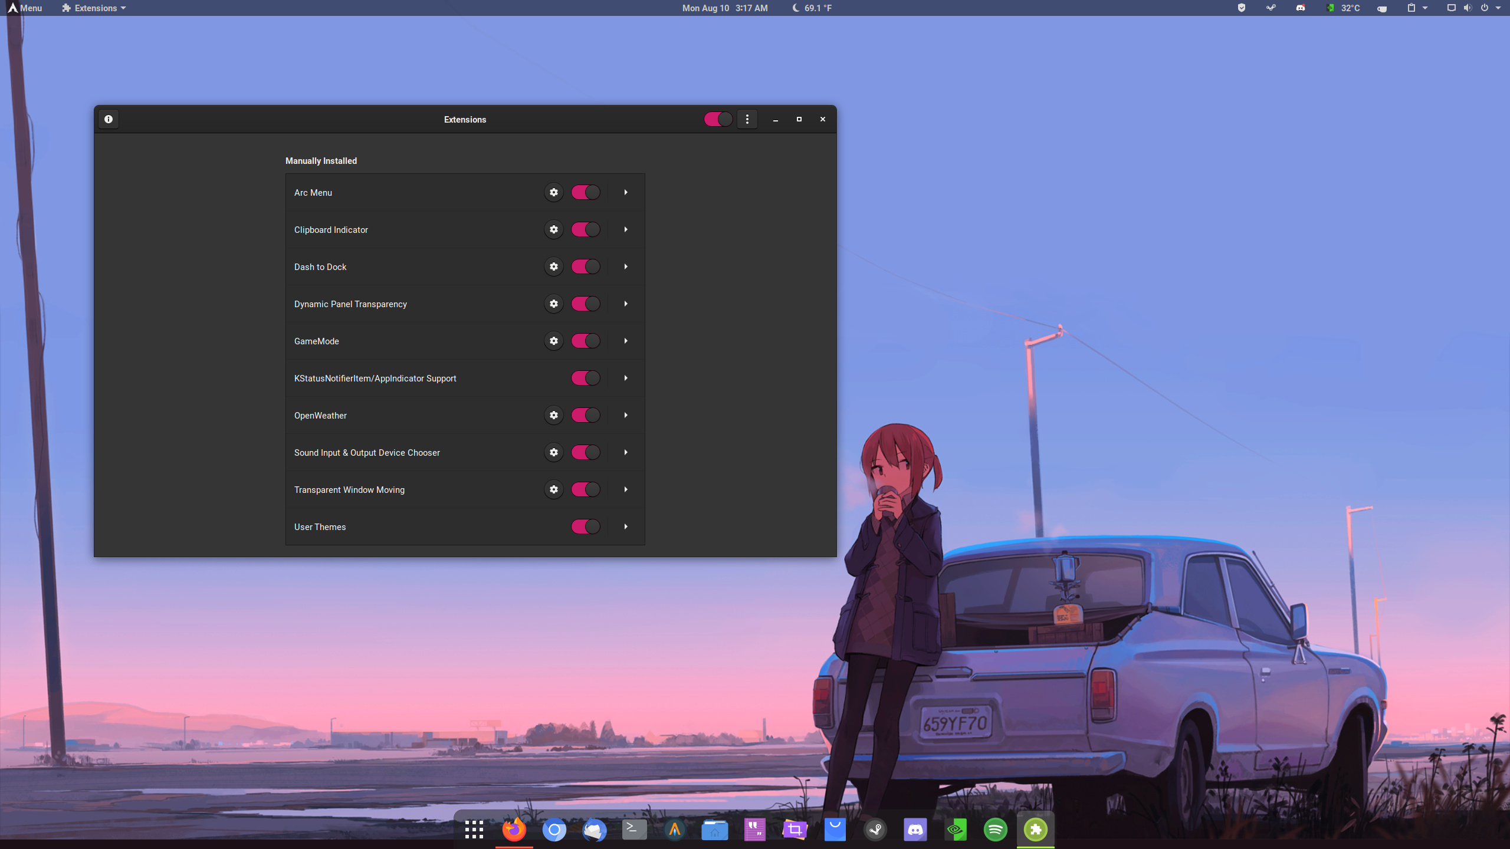
Task: Open the NVIDIA settings icon in the dock
Action: (956, 830)
